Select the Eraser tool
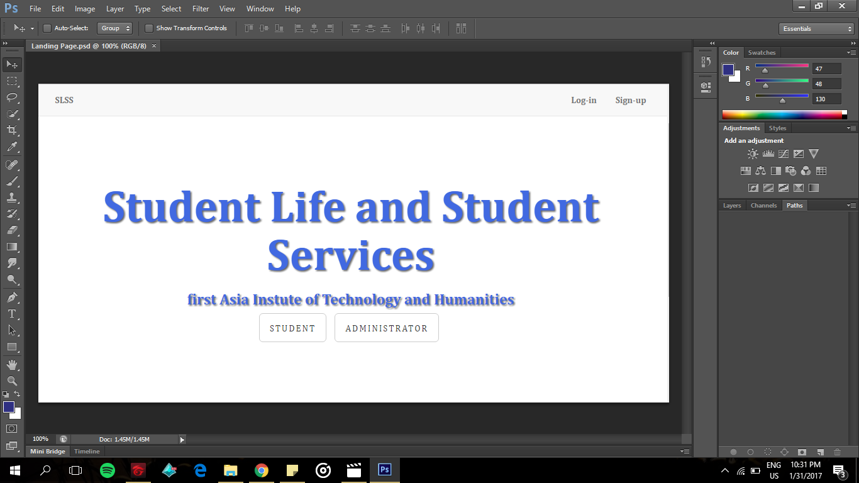The width and height of the screenshot is (859, 483). click(x=12, y=230)
